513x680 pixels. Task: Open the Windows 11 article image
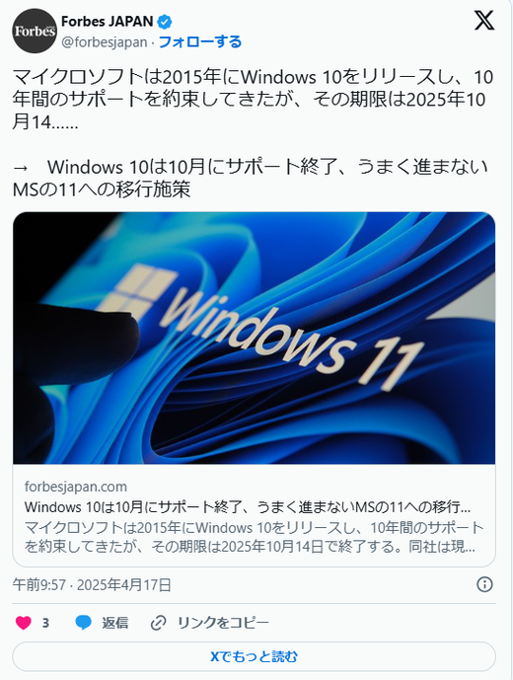[255, 338]
